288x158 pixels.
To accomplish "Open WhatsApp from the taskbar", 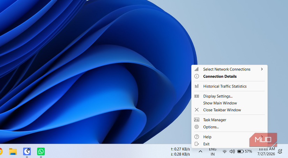I will [41, 152].
